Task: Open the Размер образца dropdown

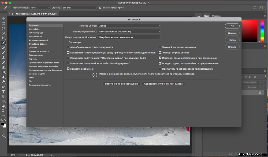Action: [40, 8]
